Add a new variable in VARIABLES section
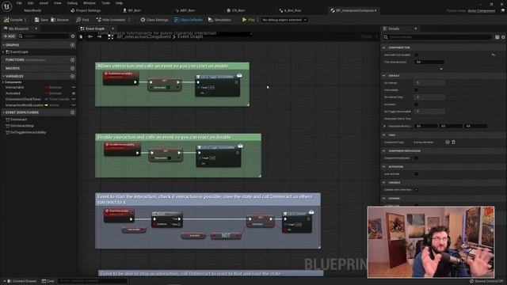 click(x=72, y=76)
